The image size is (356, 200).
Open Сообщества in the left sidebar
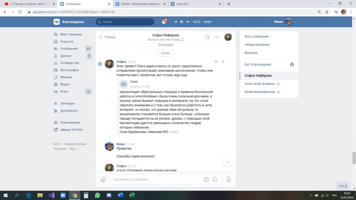69,63
